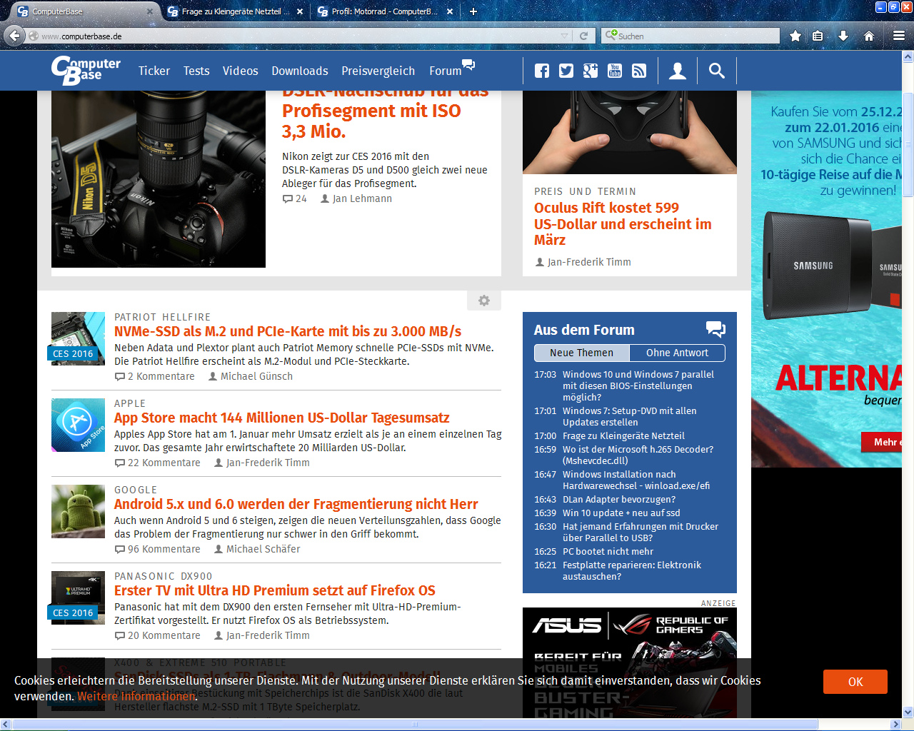This screenshot has height=731, width=914.
Task: Open Oculus Rift kostet 599 article
Action: [x=623, y=223]
